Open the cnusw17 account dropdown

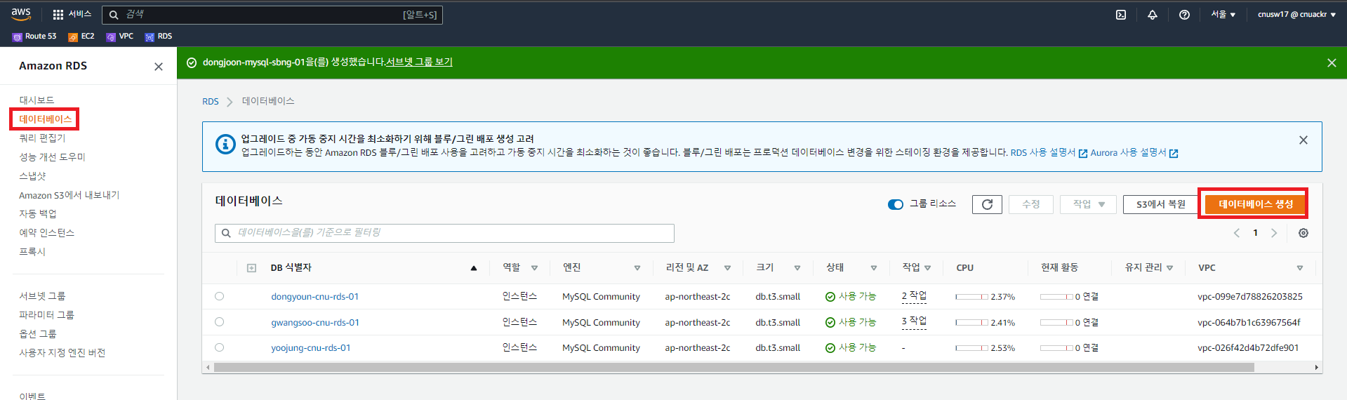(1296, 14)
